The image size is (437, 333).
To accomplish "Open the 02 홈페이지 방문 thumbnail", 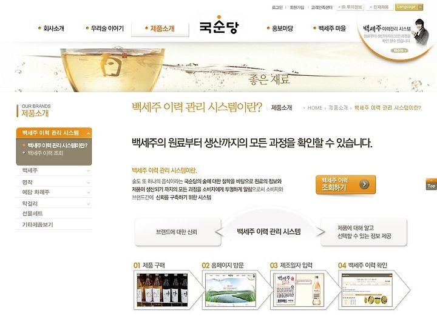I will click(231, 290).
